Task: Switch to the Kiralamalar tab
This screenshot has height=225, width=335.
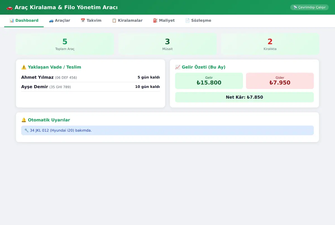Action: [127, 21]
